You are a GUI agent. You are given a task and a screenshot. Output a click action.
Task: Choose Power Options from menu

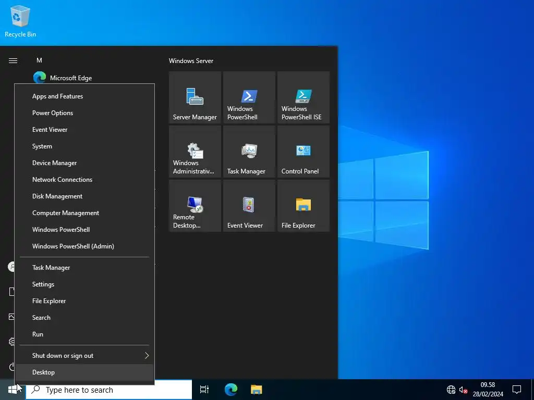[x=84, y=113]
